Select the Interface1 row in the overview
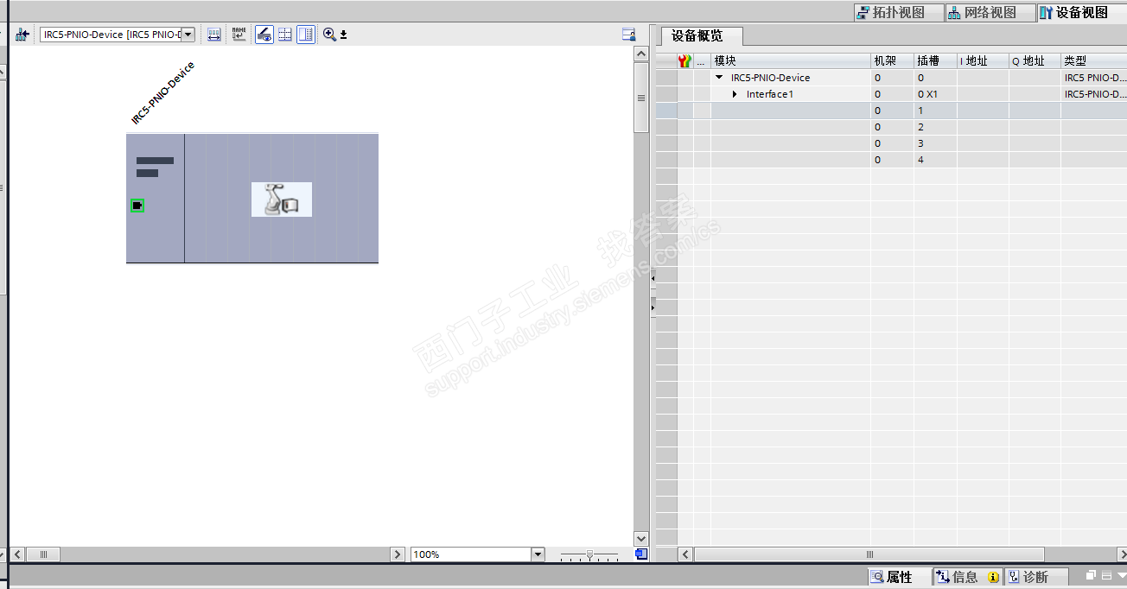The height and width of the screenshot is (589, 1127). pos(769,94)
